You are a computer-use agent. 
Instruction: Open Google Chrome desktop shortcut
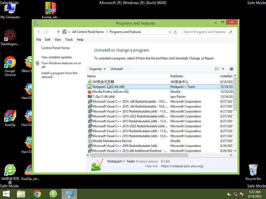pyautogui.click(x=10, y=66)
